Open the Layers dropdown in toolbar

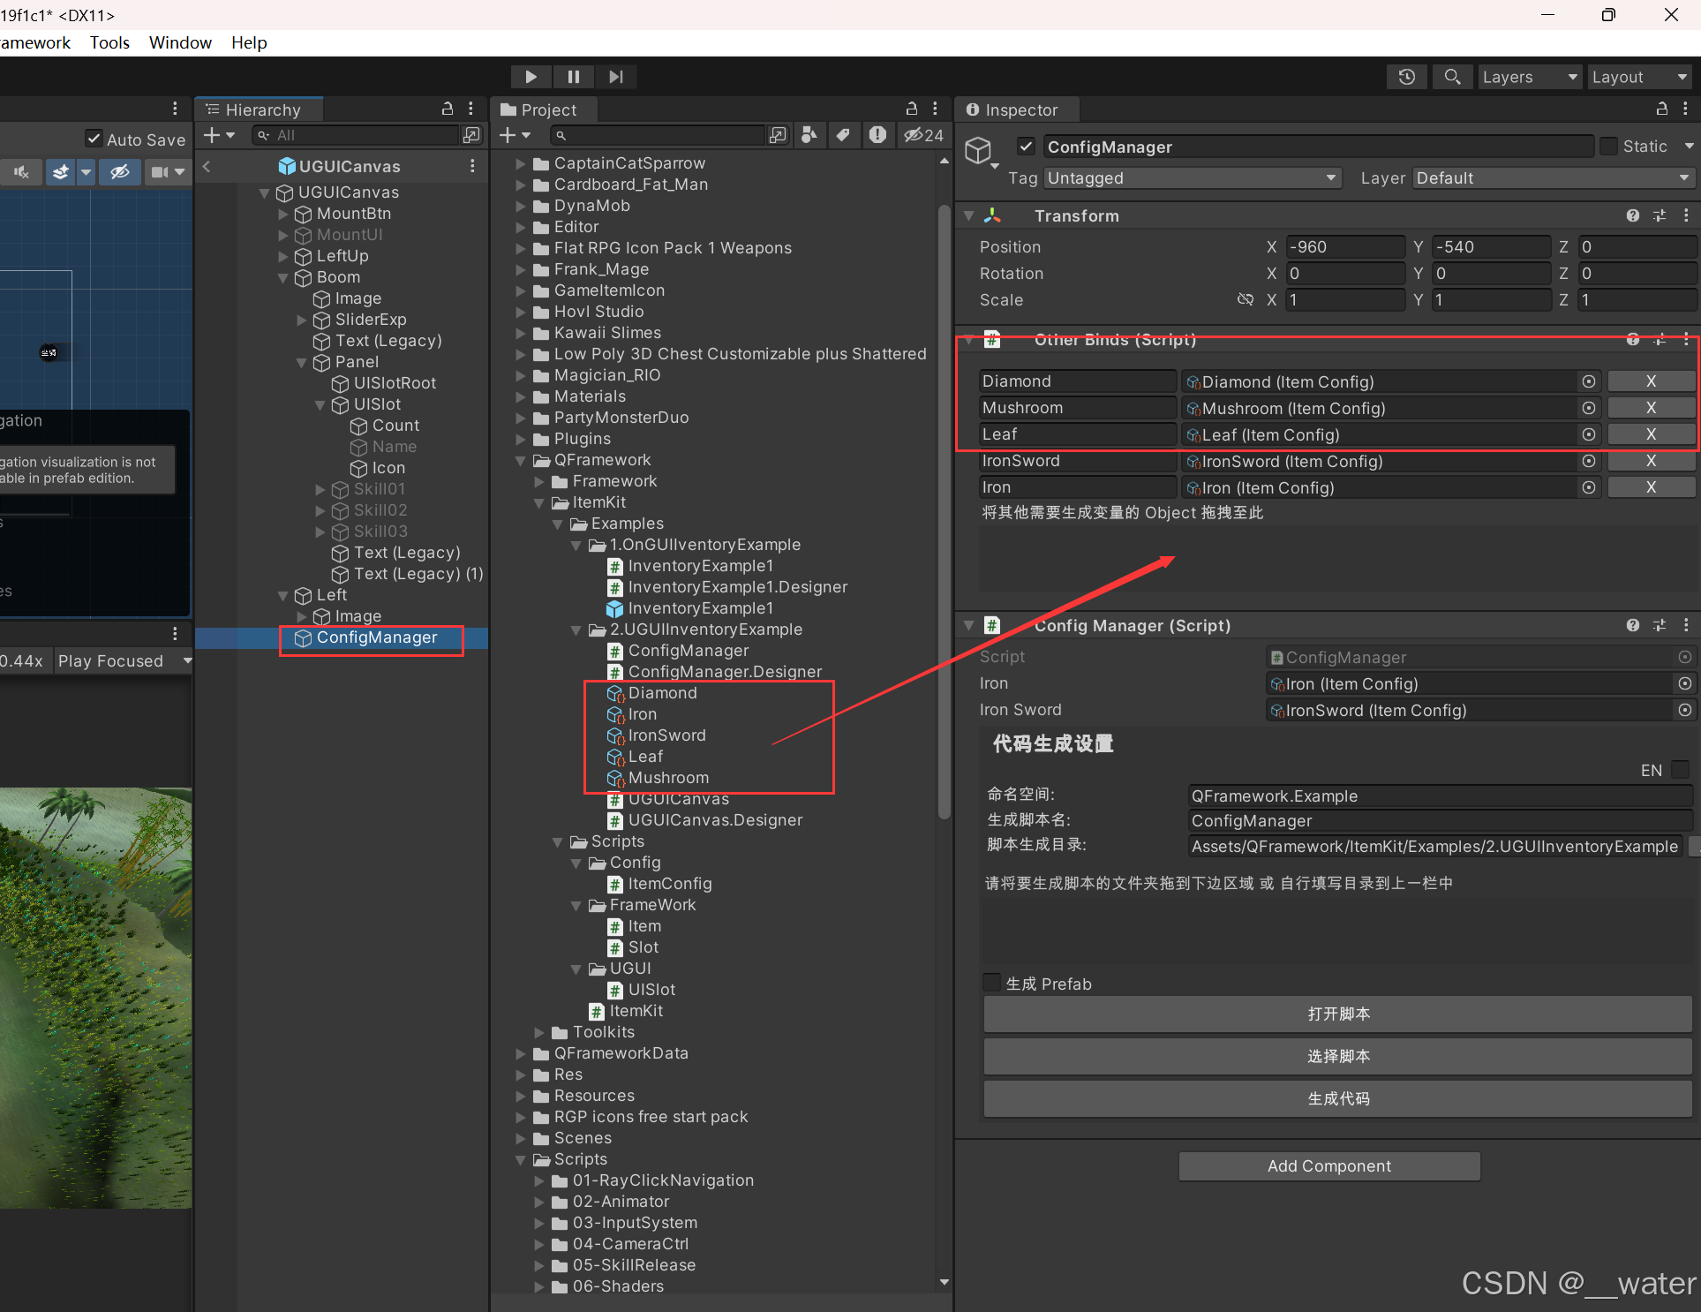point(1530,77)
